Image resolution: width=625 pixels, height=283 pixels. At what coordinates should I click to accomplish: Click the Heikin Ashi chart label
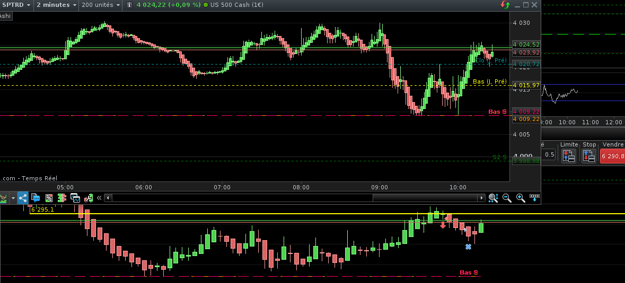coord(5,16)
